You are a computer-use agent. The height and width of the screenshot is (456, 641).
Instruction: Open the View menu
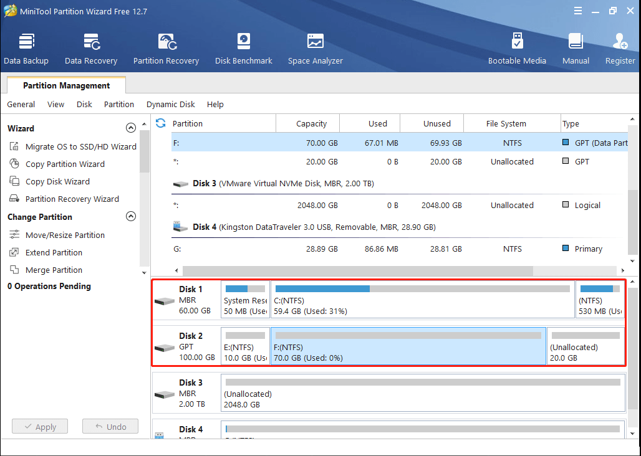pyautogui.click(x=55, y=105)
